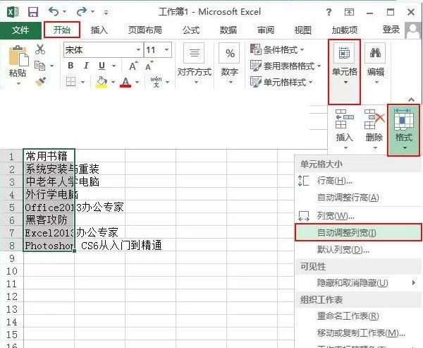Screen dimensions: 423x348
Task: Click Ribbon Display Options icon
Action: [x=349, y=12]
